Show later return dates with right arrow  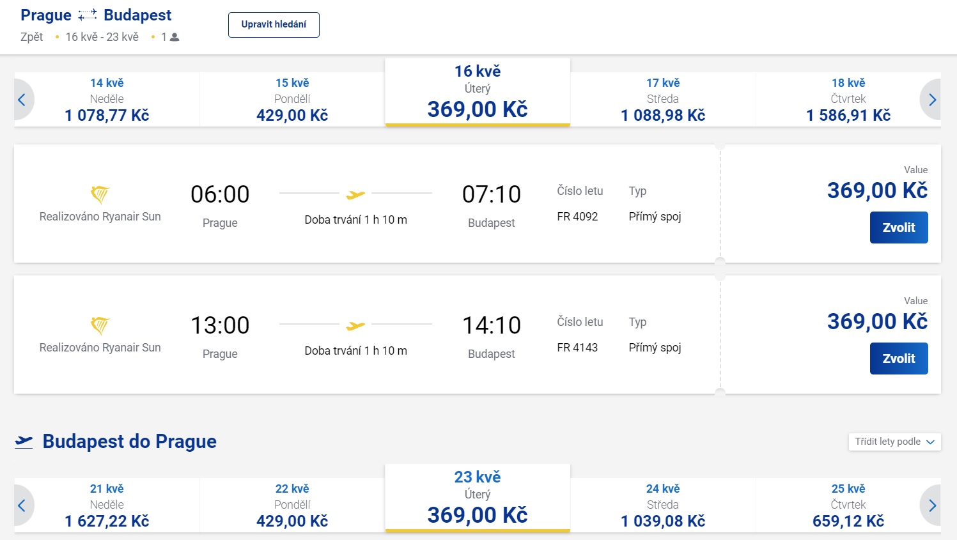point(931,505)
